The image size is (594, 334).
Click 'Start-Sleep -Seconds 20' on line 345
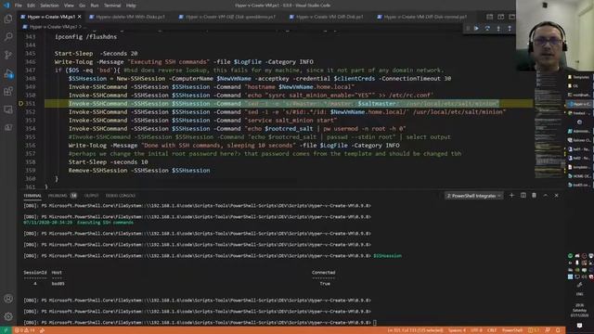tap(96, 54)
